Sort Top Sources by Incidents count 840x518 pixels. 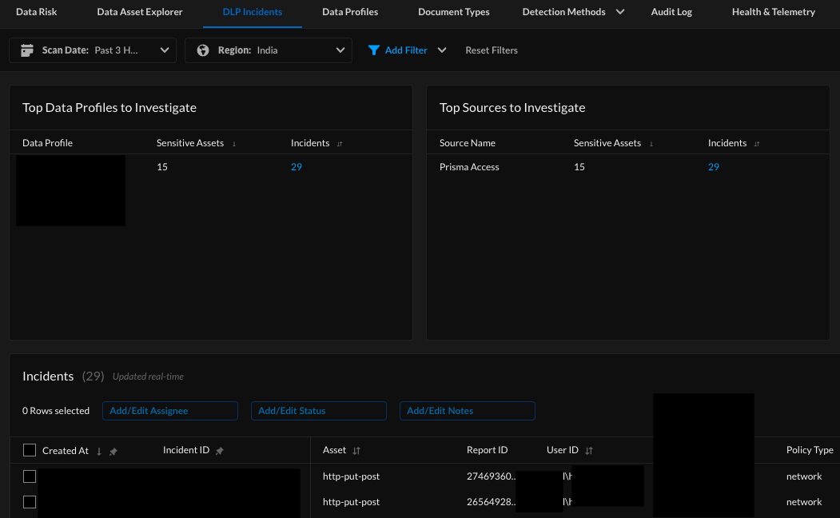tap(757, 144)
